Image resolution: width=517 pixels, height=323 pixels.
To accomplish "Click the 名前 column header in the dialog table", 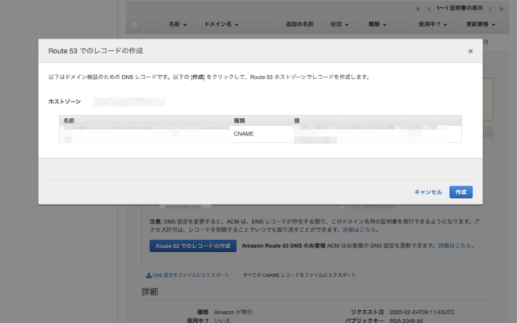I will click(69, 120).
